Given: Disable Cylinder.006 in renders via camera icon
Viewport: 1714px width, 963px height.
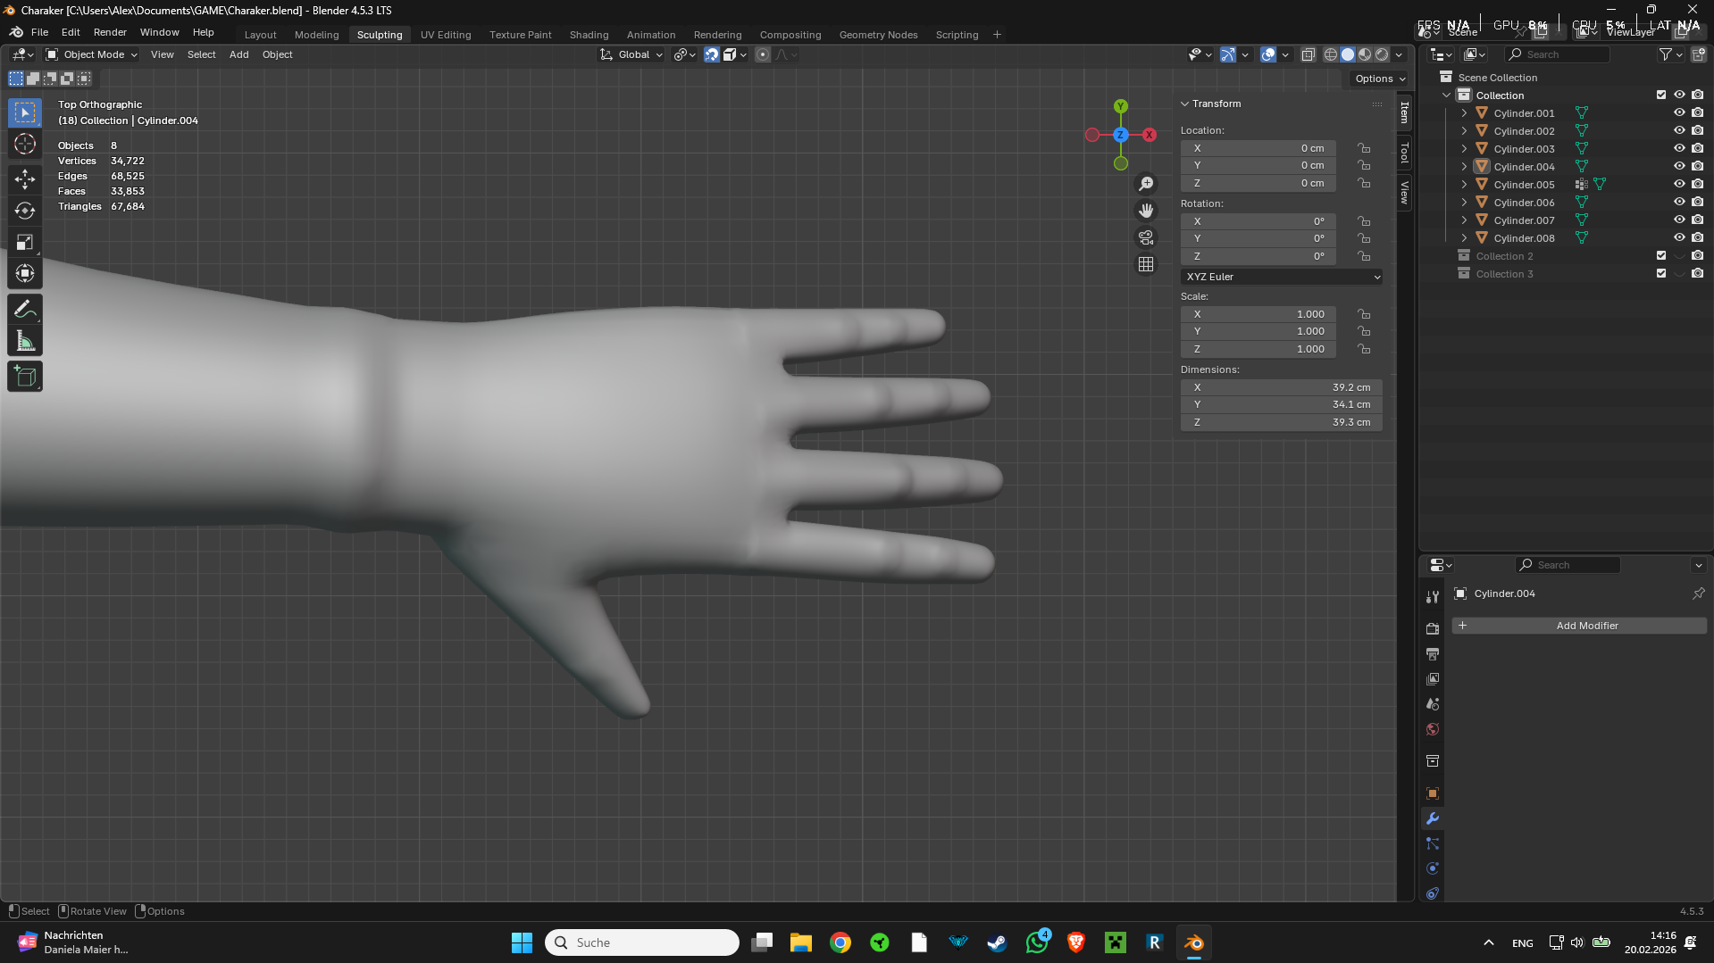Looking at the screenshot, I should 1697,203.
